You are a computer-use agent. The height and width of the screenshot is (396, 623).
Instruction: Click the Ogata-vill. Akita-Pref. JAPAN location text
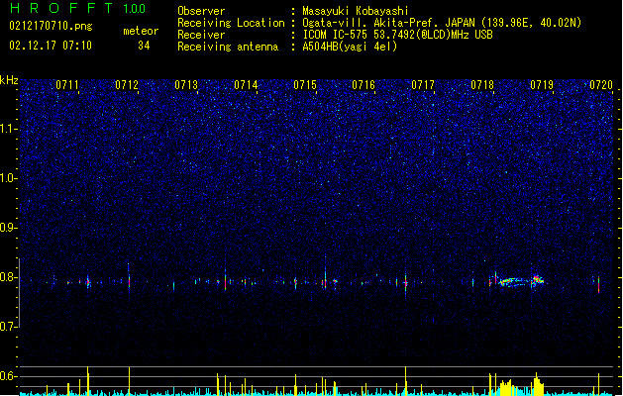pos(442,23)
